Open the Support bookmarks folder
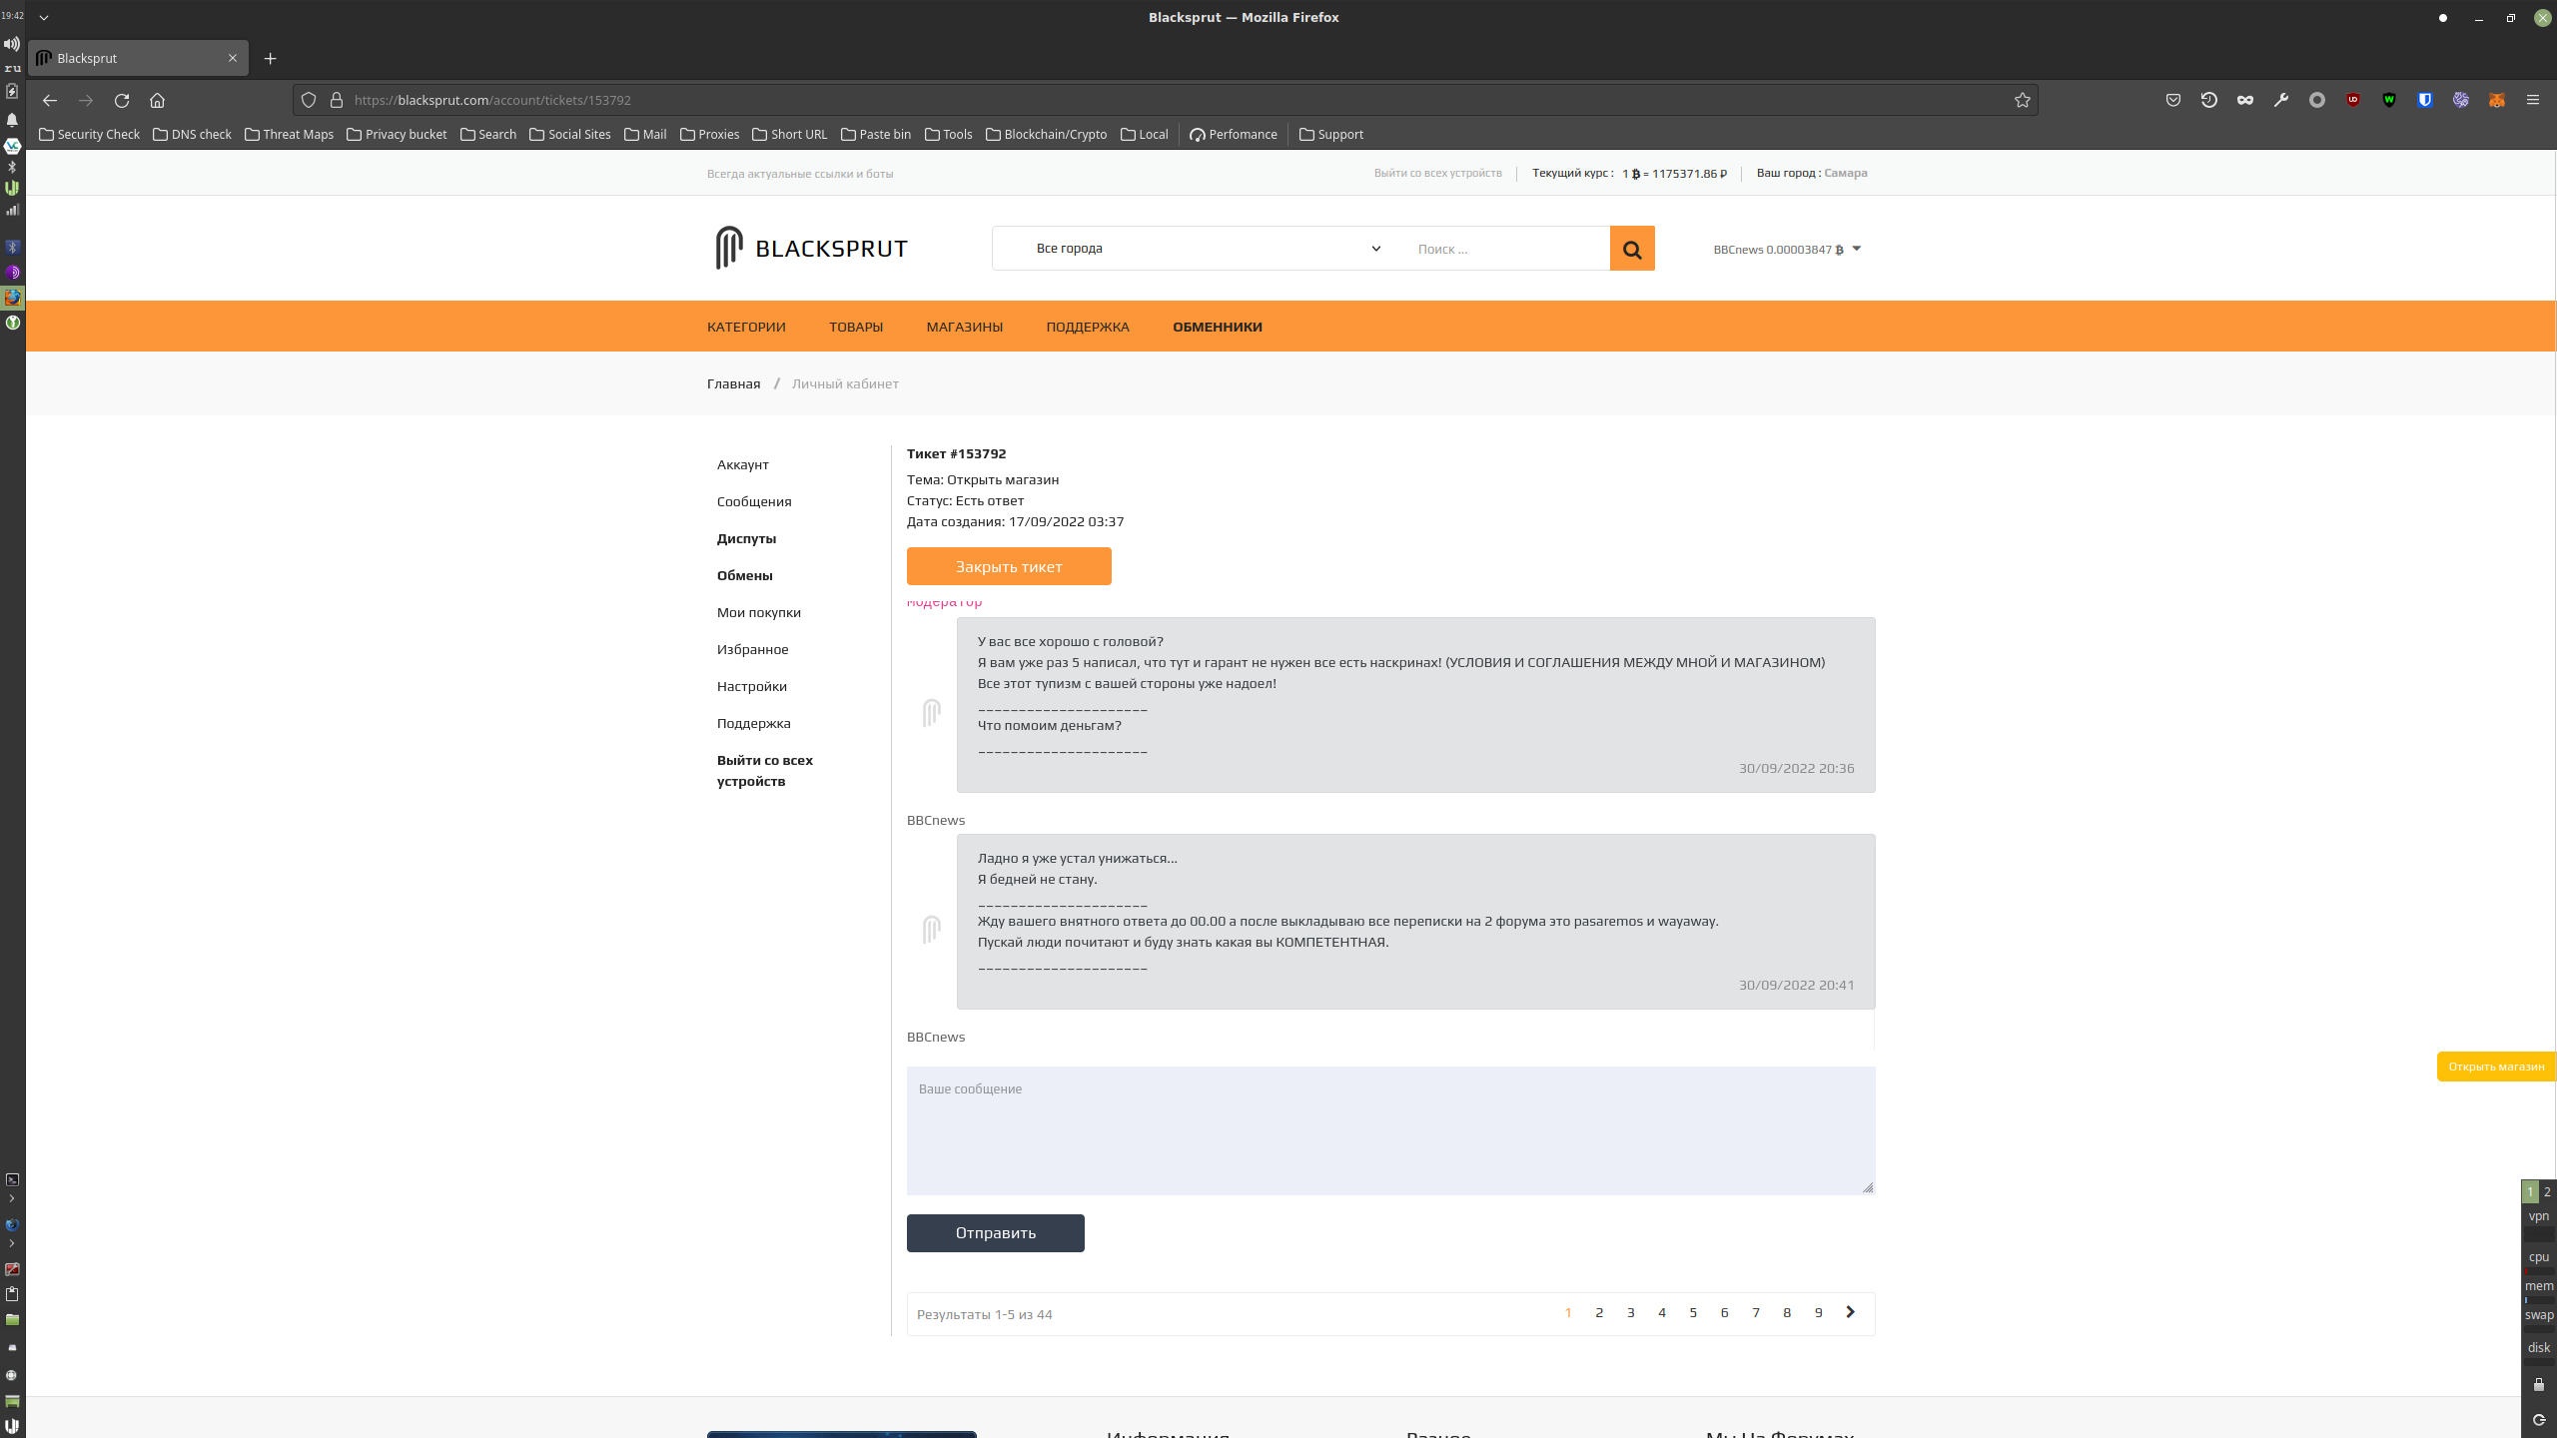The height and width of the screenshot is (1438, 2557). click(x=1330, y=134)
